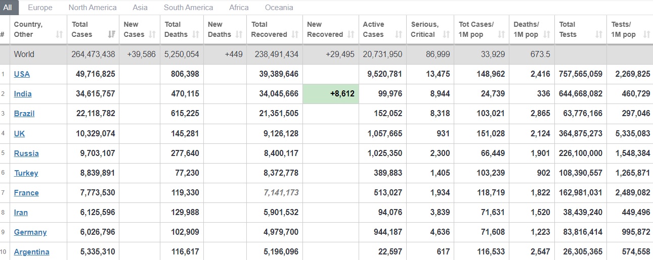Screen dimensions: 653x260
Task: Select Russia total tests 226,100,000
Action: click(x=581, y=153)
